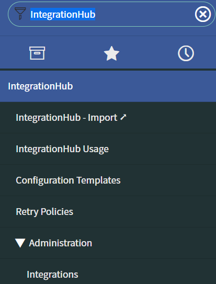The image size is (216, 284).
Task: Collapse the IntegrationHub application header
Action: point(108,86)
